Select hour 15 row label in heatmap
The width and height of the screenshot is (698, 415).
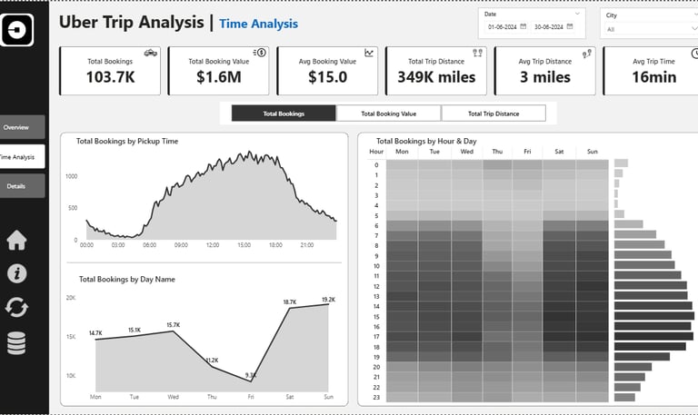[x=376, y=317]
